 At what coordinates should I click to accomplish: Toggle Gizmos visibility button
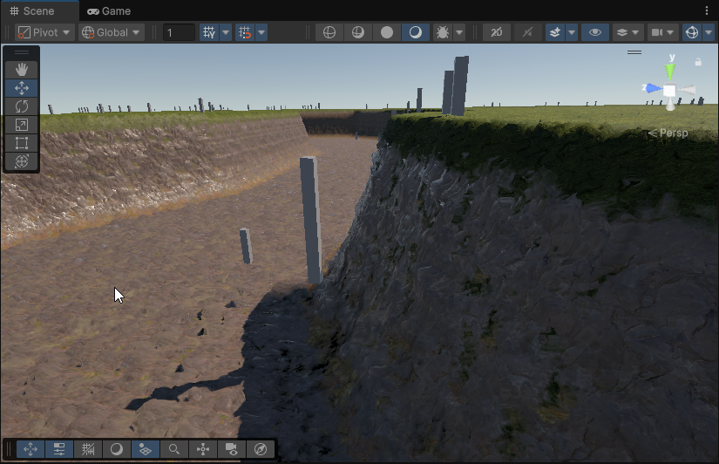click(x=692, y=32)
